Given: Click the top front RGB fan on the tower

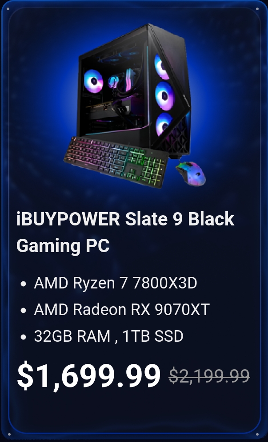Looking at the screenshot, I should click(161, 67).
